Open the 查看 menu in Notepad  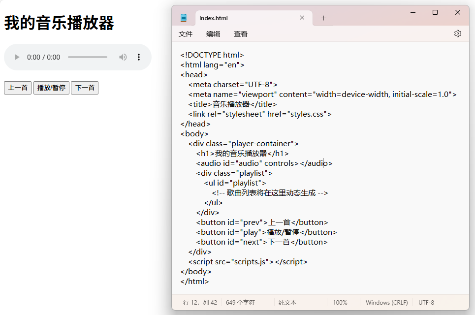point(241,34)
